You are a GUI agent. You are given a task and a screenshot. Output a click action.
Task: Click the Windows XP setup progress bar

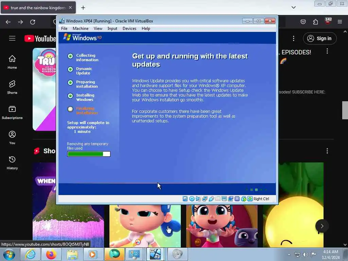[x=89, y=154]
